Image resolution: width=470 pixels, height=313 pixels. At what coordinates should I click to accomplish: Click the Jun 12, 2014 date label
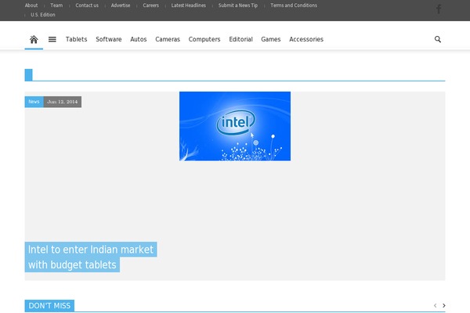[63, 102]
